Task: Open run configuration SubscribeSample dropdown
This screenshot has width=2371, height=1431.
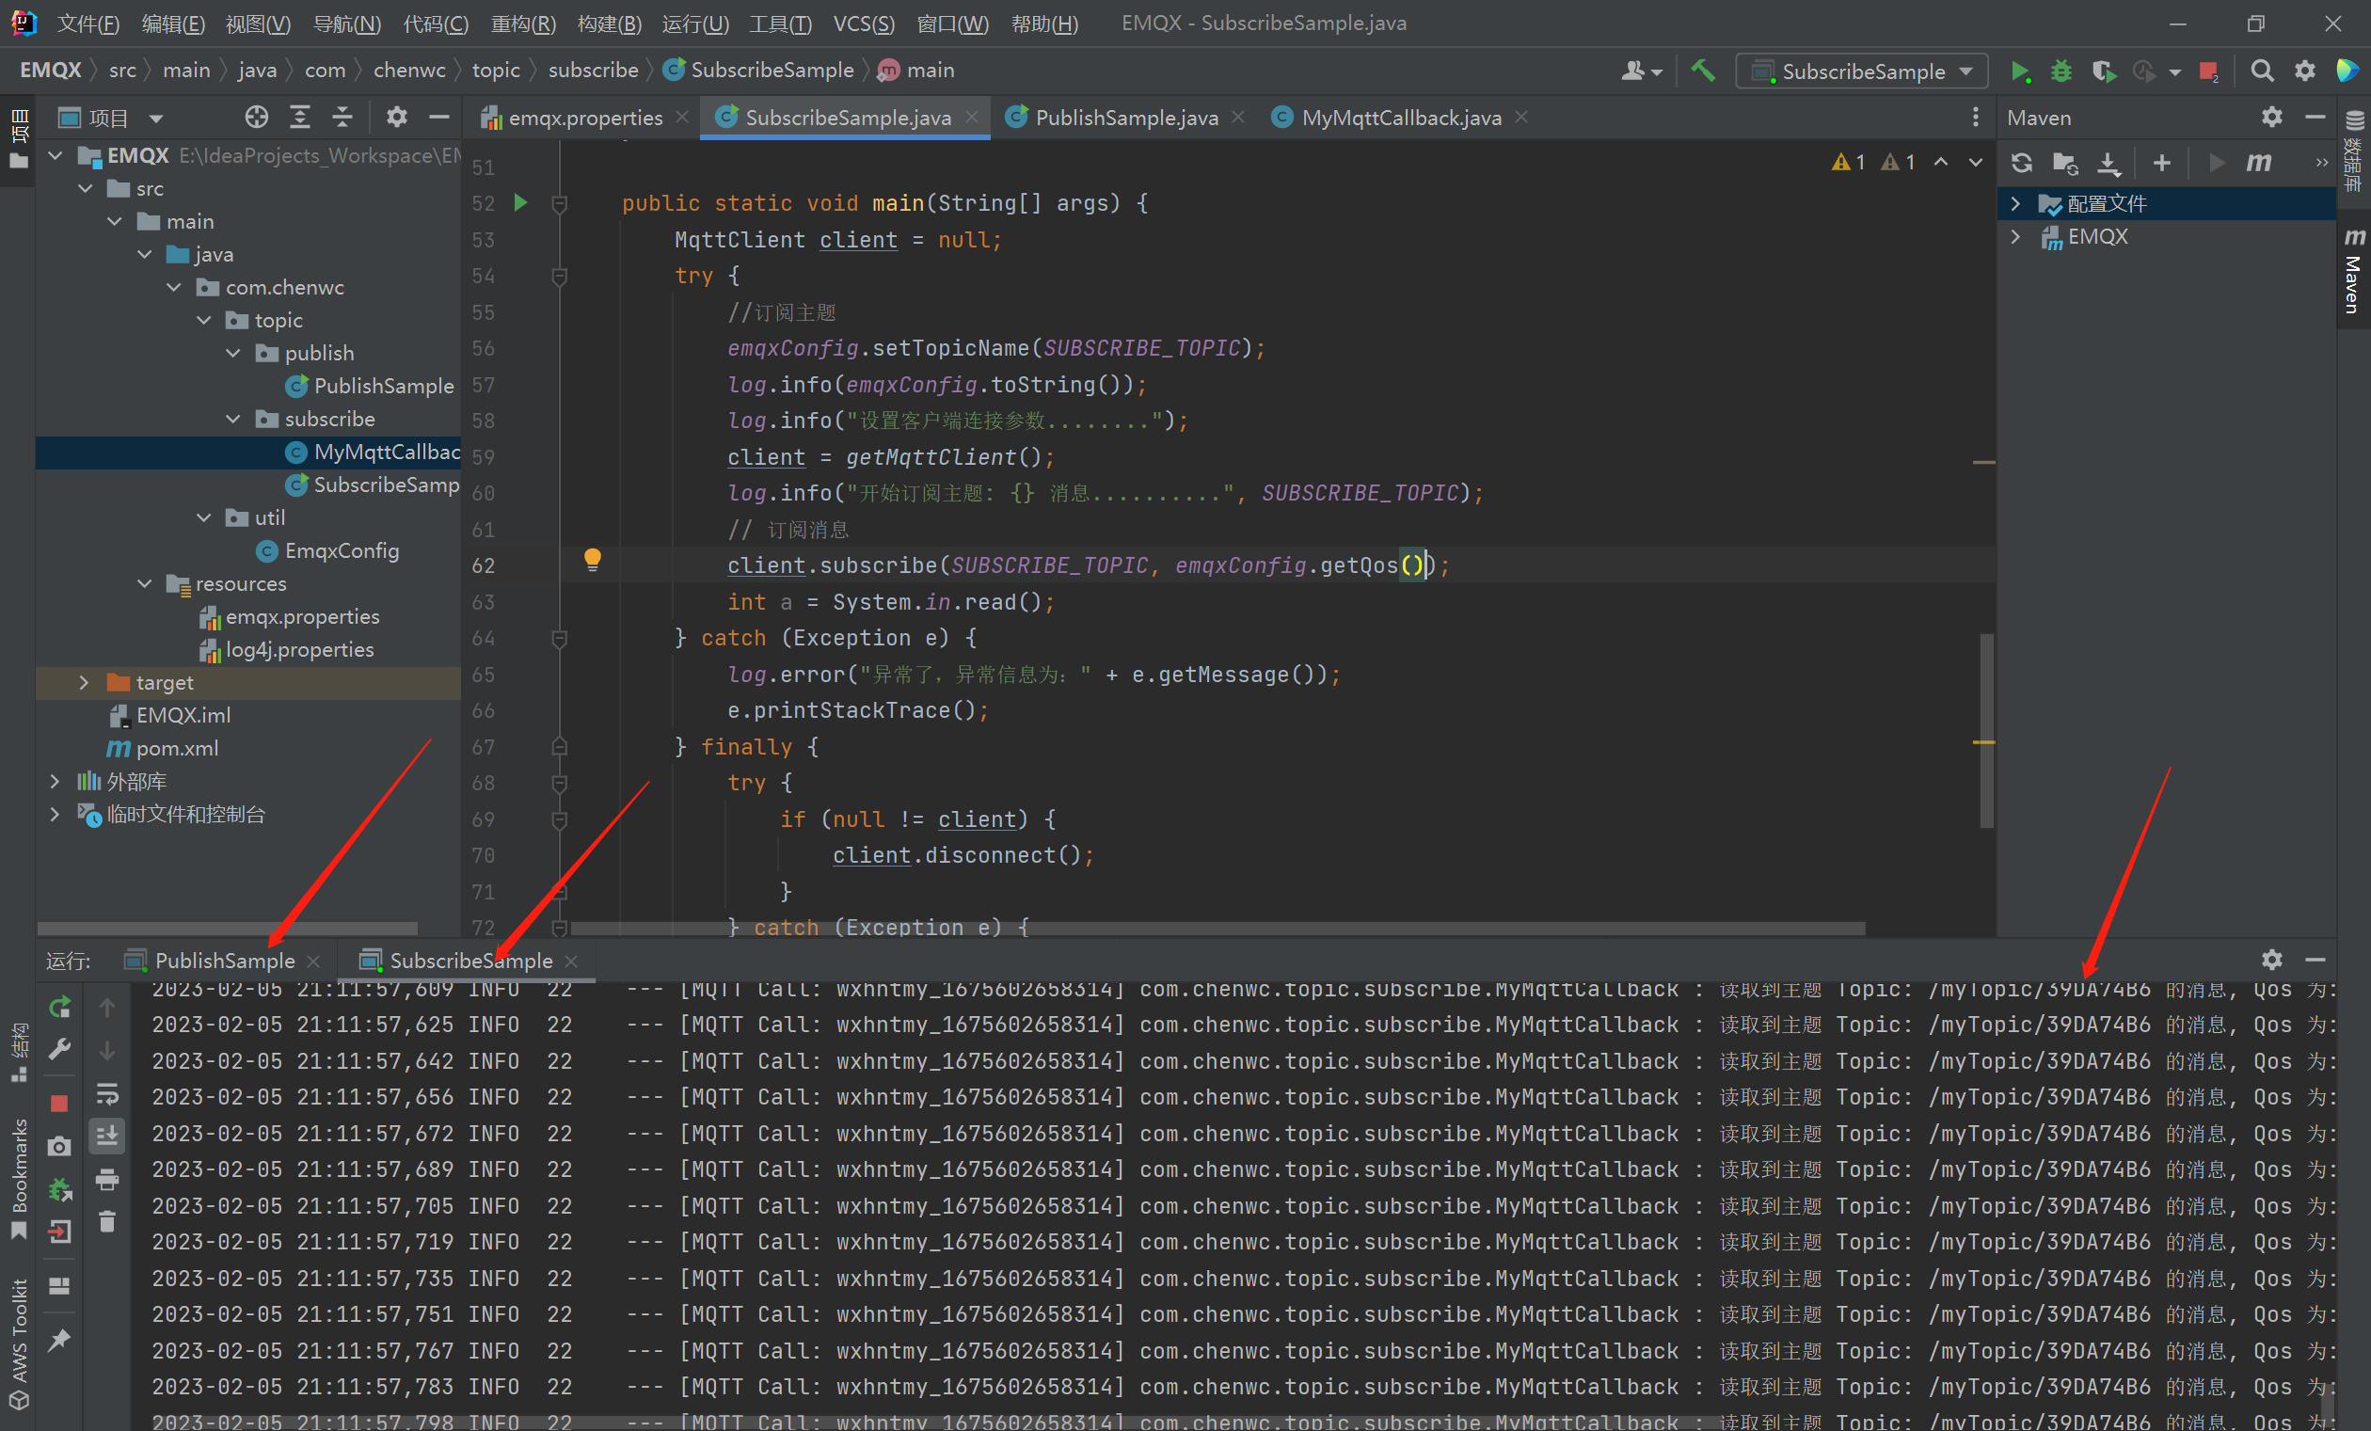Action: click(x=1861, y=72)
